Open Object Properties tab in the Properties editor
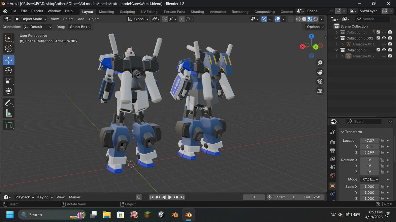Image resolution: width=396 pixels, height=222 pixels. pos(332,185)
